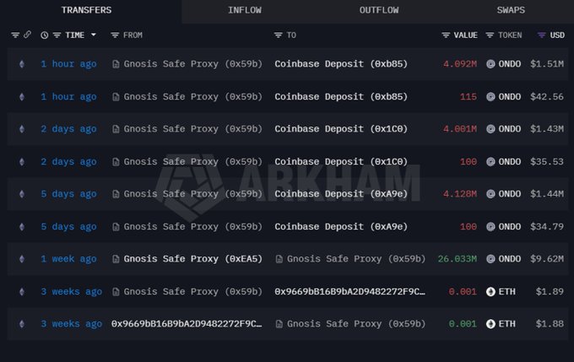
Task: Click the 4.128M value cell
Action: tap(460, 193)
